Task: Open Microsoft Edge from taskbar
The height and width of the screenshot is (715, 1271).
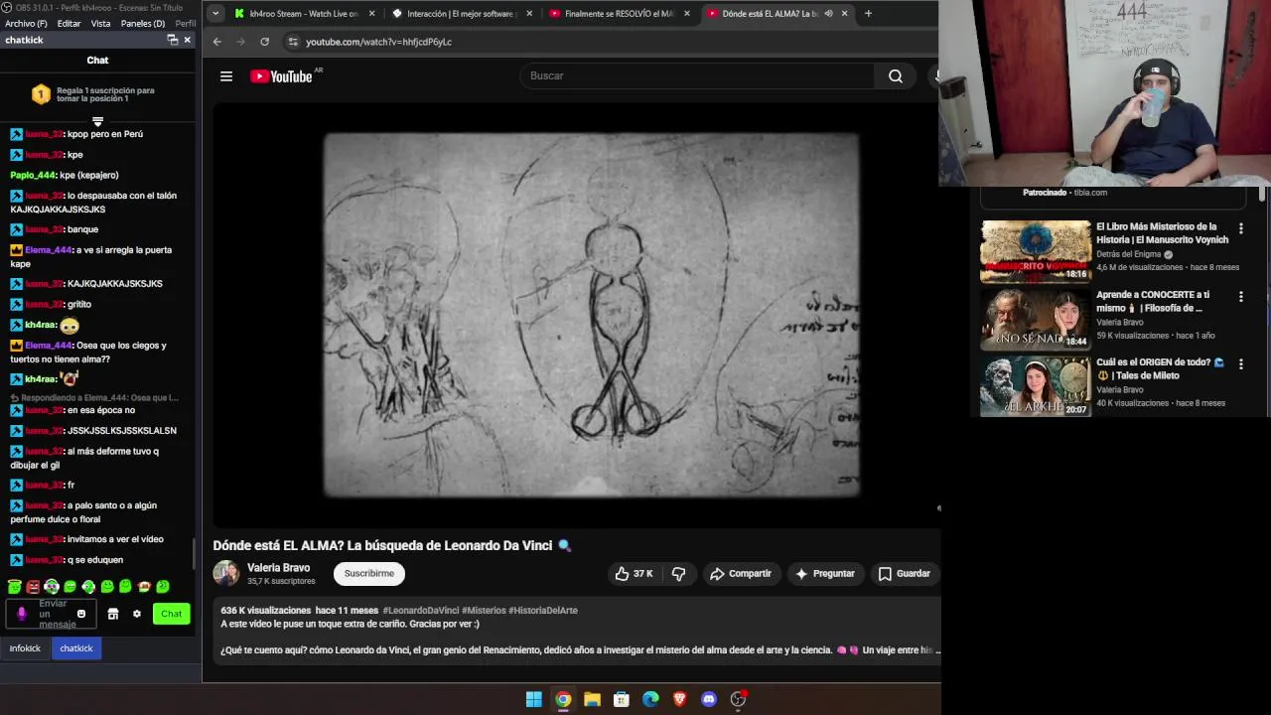Action: pos(650,699)
